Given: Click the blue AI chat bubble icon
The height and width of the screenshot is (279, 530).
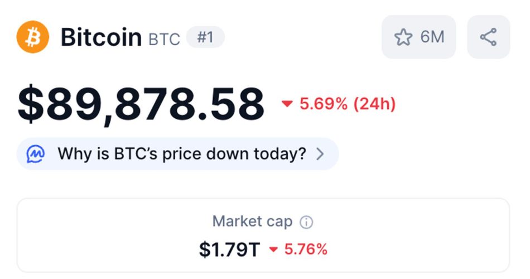Looking at the screenshot, I should pos(37,153).
